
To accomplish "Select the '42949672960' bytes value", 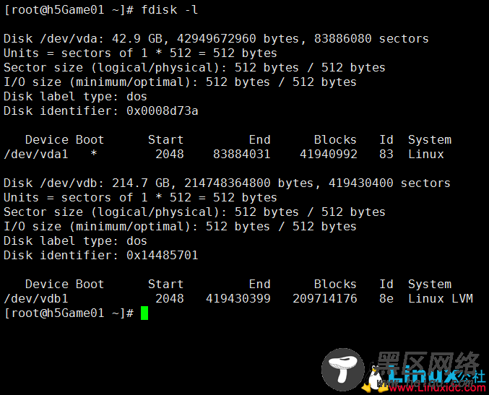I will pyautogui.click(x=217, y=39).
